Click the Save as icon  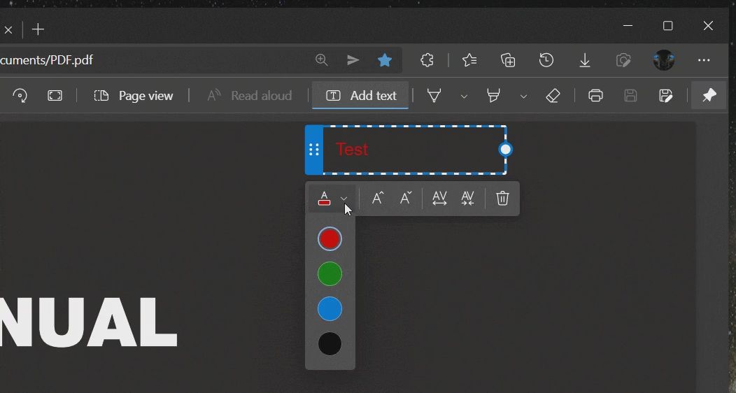666,96
